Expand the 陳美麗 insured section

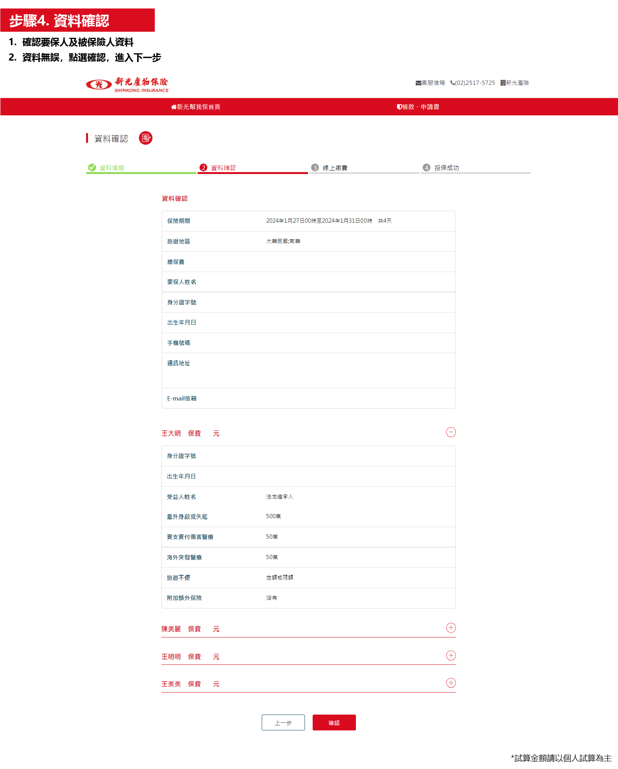click(x=451, y=628)
